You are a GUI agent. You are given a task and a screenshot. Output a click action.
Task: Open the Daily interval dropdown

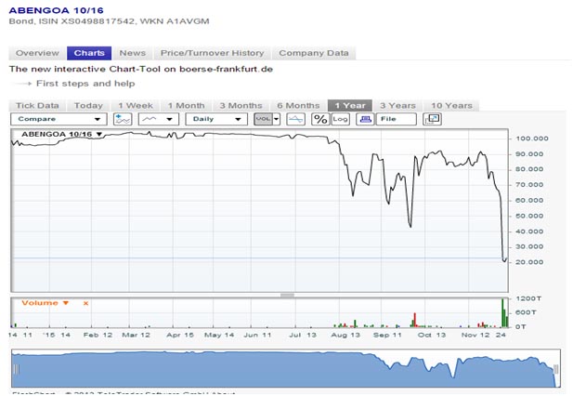216,119
